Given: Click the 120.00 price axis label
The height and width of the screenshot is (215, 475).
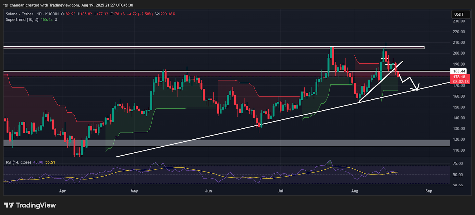Looking at the screenshot, I should point(459,139).
